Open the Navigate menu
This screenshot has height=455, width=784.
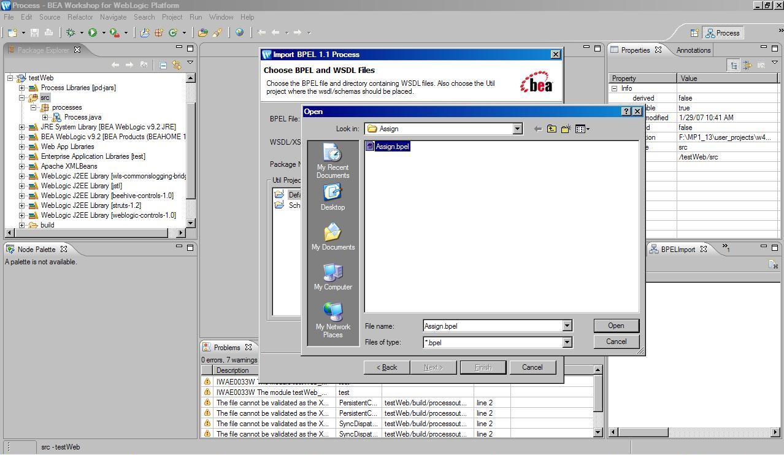pos(113,17)
